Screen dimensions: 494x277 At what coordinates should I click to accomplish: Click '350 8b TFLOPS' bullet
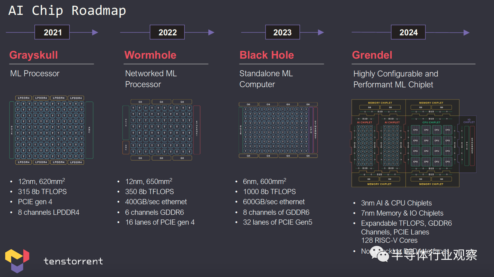coord(149,192)
